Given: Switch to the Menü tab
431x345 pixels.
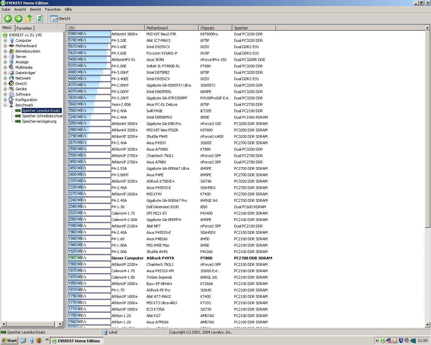Looking at the screenshot, I should pyautogui.click(x=7, y=28).
